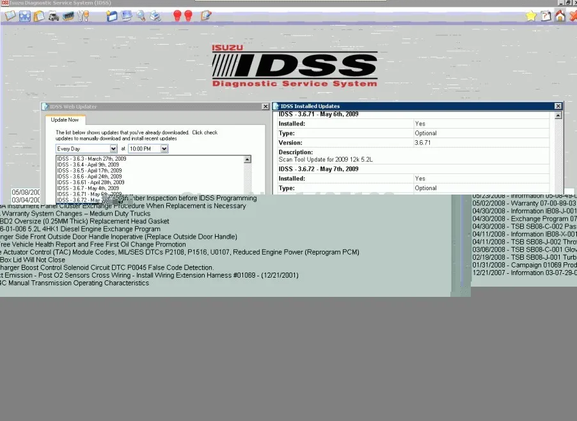The height and width of the screenshot is (421, 577).
Task: Open 5.2L 4HK1 Diesel Engine Exchange Program
Action: tap(80, 229)
